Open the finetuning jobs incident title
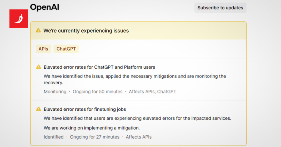Screen dimensions: 281x147 click(85, 109)
